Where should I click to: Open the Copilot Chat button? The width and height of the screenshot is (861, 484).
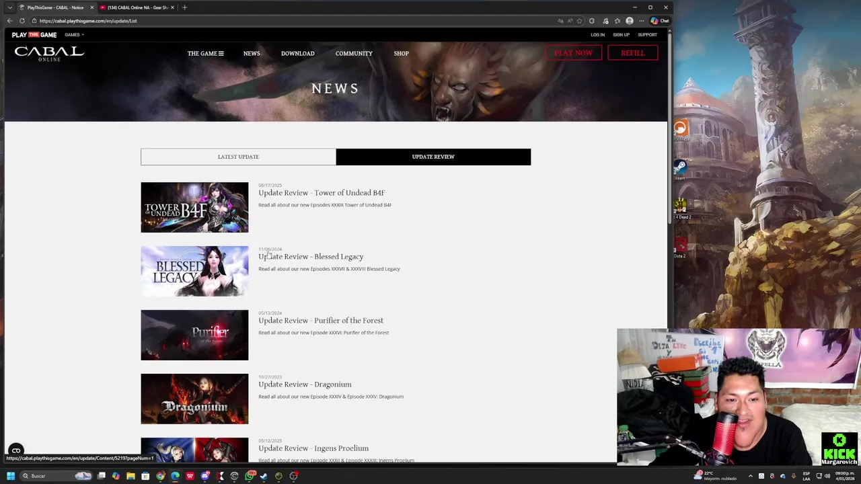660,21
